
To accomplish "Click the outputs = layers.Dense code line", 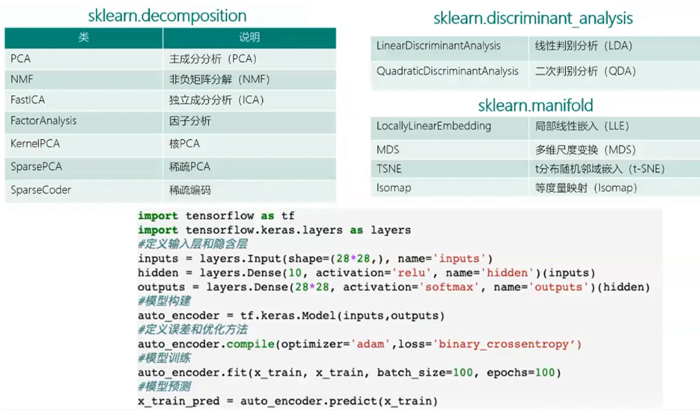I will click(x=394, y=287).
